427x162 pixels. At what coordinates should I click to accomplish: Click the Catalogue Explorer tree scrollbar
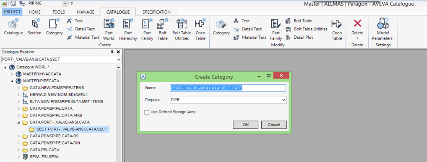[118, 113]
